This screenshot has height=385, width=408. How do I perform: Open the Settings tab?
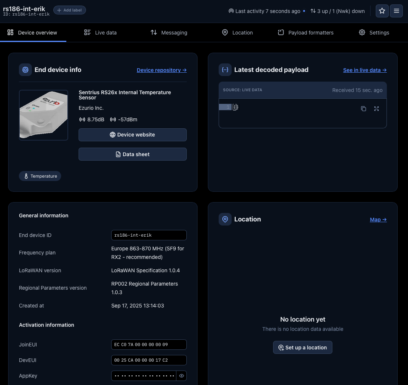point(374,33)
